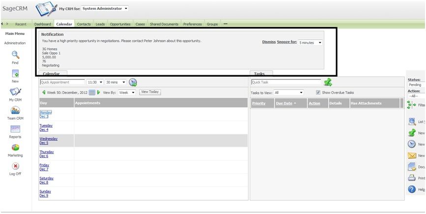Image resolution: width=426 pixels, height=214 pixels.
Task: Open the Reports icon
Action: pos(15,129)
